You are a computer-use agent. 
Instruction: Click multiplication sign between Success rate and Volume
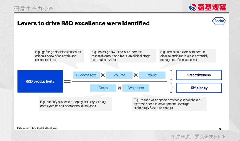coord(103,75)
